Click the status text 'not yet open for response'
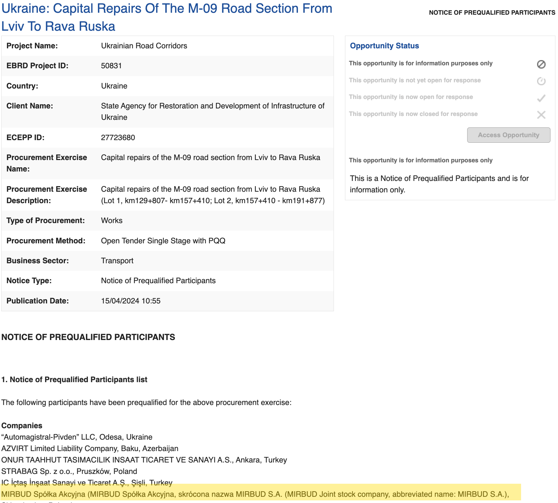This screenshot has width=558, height=503. pyautogui.click(x=415, y=80)
